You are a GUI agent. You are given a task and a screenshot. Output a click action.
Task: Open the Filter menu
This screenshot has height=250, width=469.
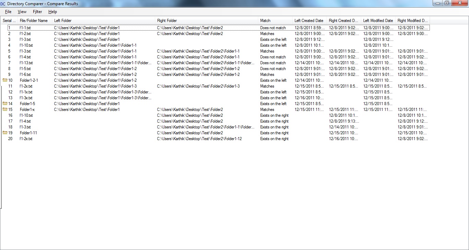(x=37, y=12)
